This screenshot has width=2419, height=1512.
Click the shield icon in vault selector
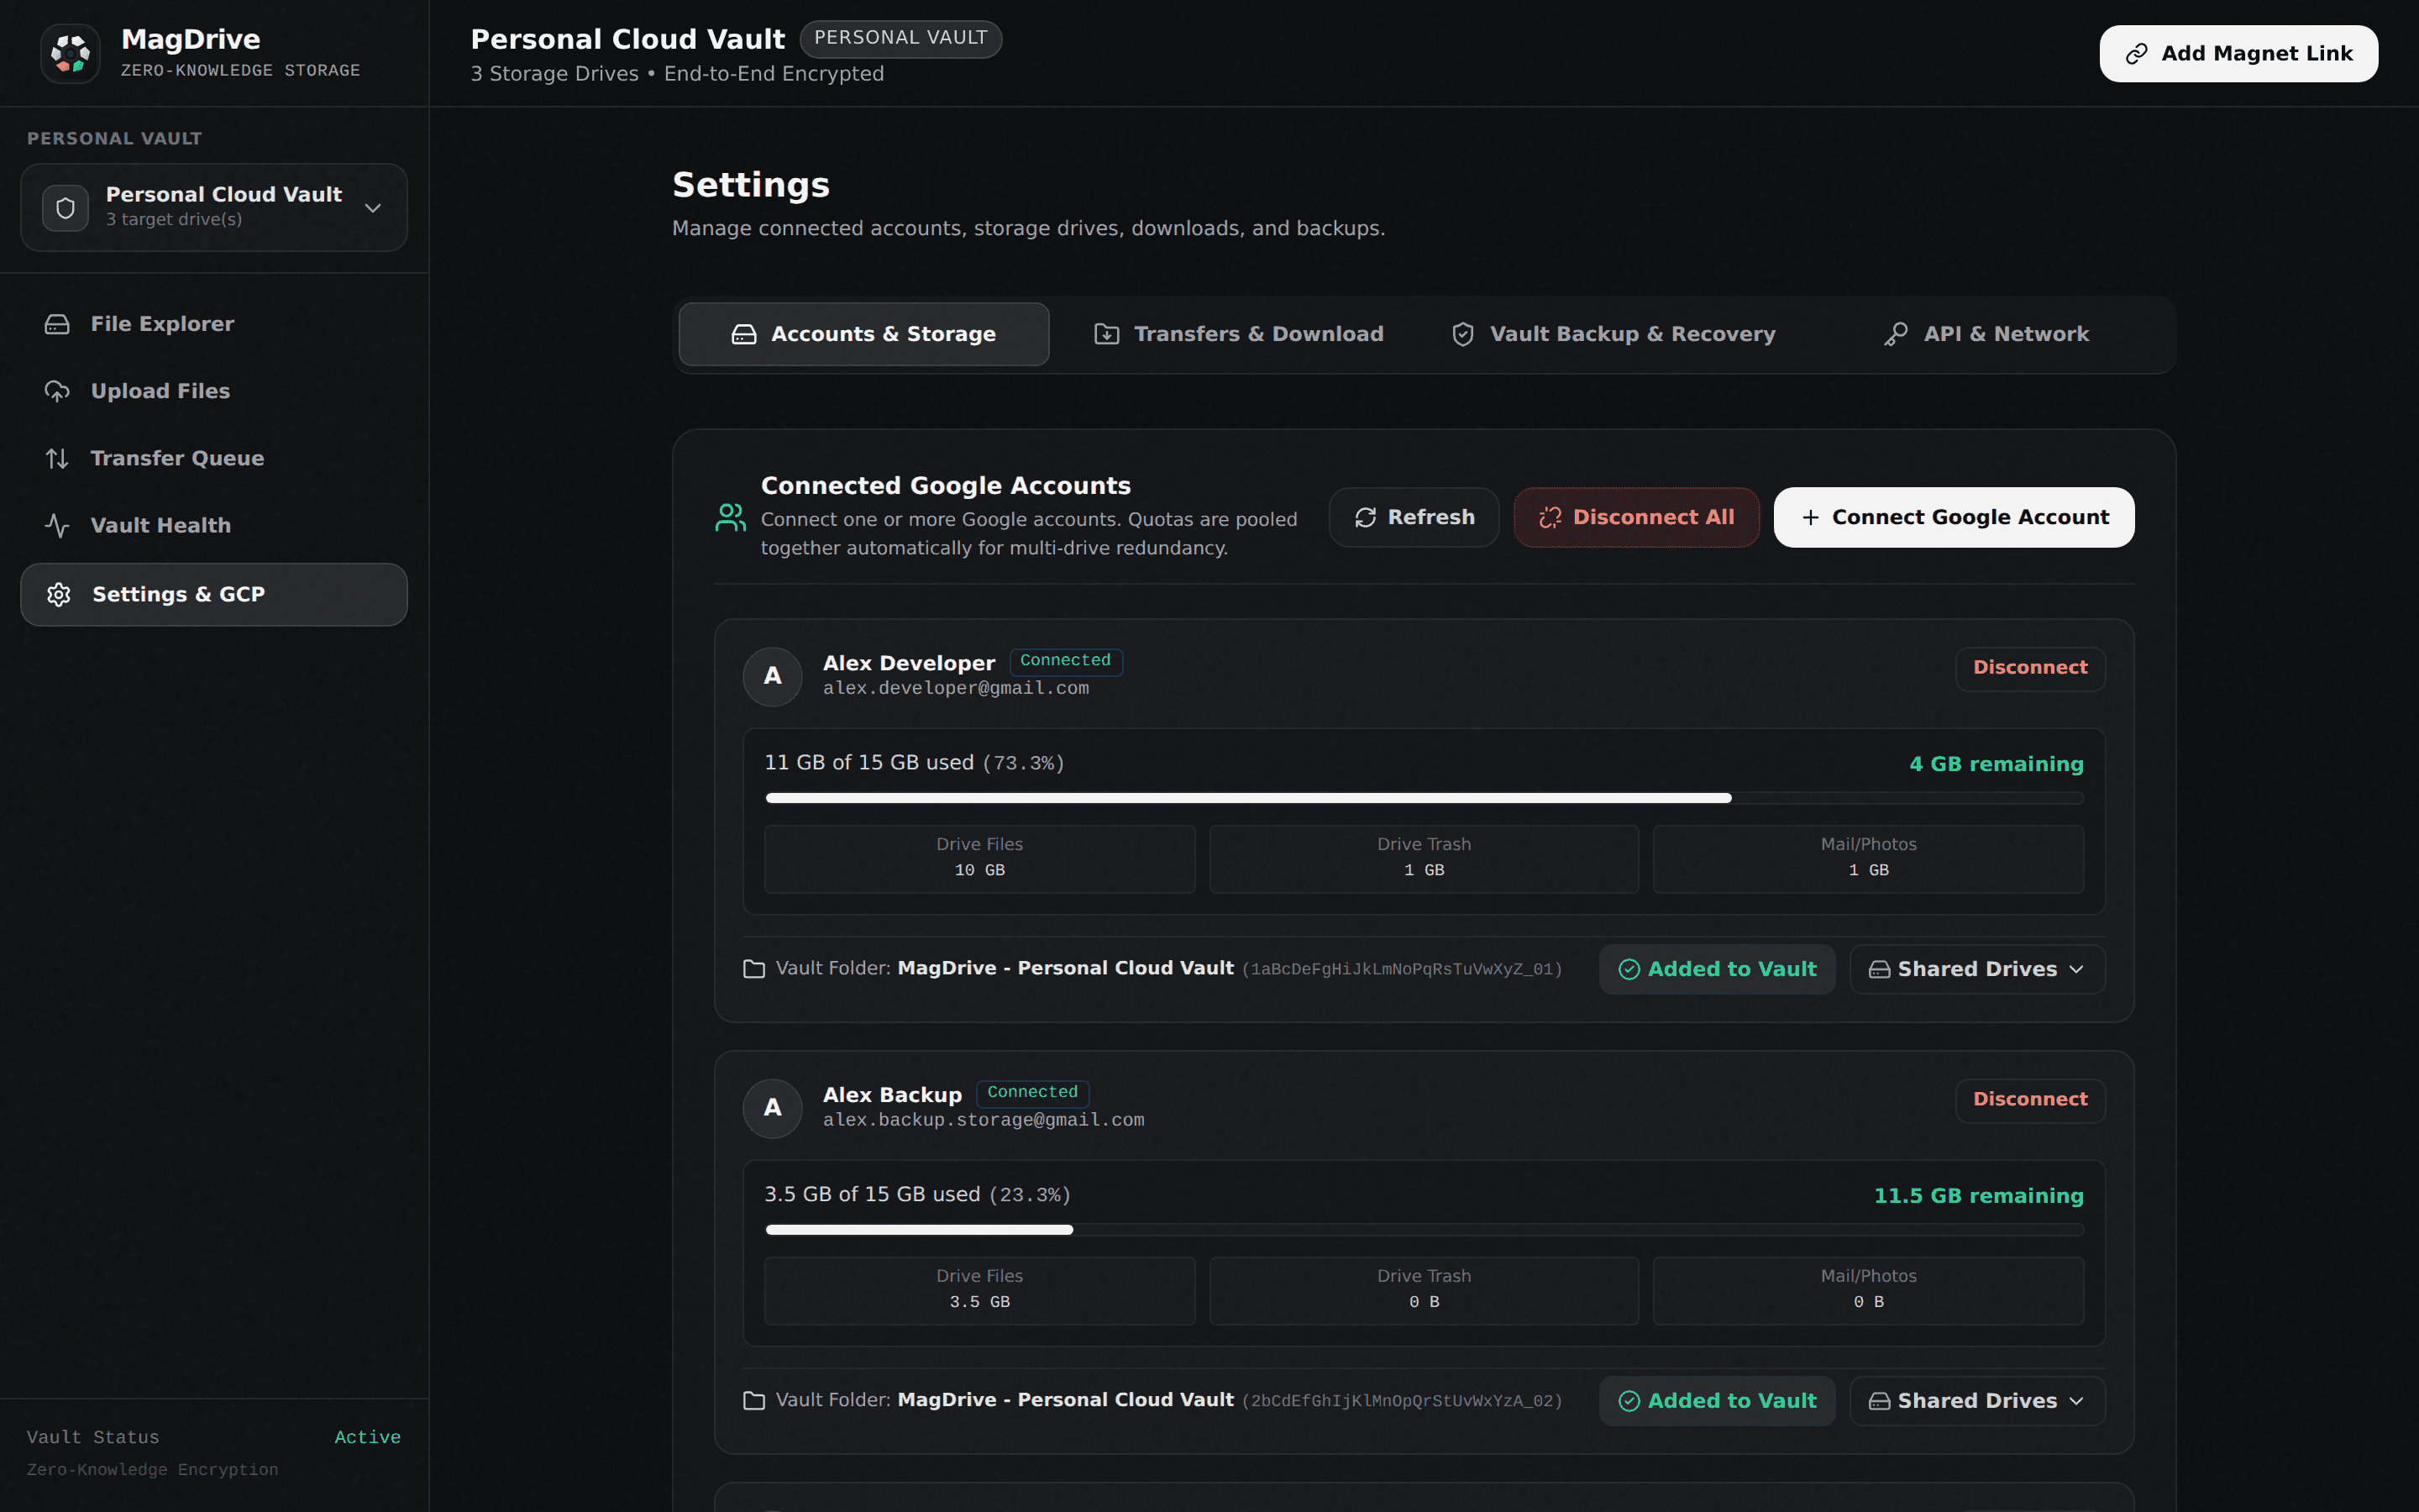[65, 208]
